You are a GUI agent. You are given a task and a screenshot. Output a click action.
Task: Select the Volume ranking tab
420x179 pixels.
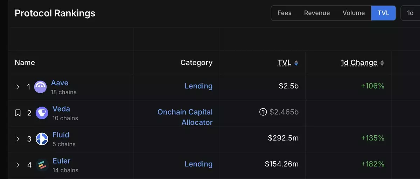353,13
